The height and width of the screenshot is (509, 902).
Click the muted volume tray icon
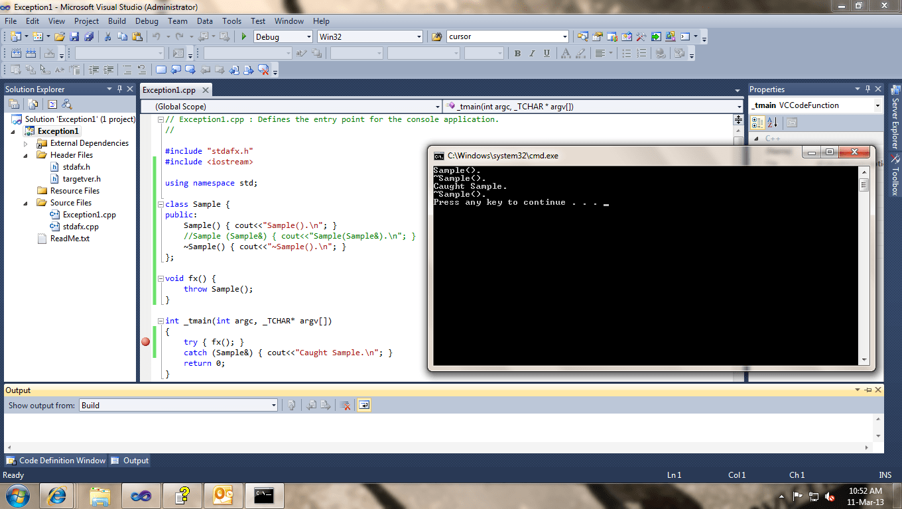tap(830, 496)
